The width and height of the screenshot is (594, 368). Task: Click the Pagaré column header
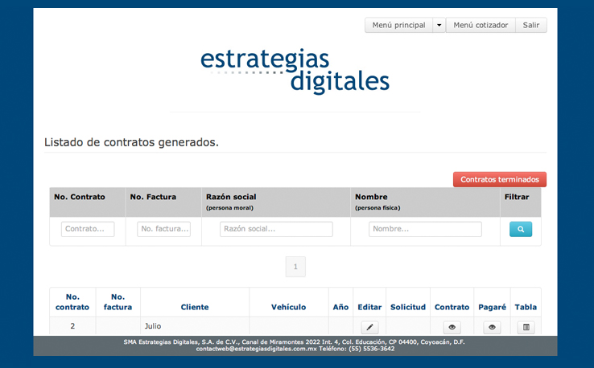492,307
